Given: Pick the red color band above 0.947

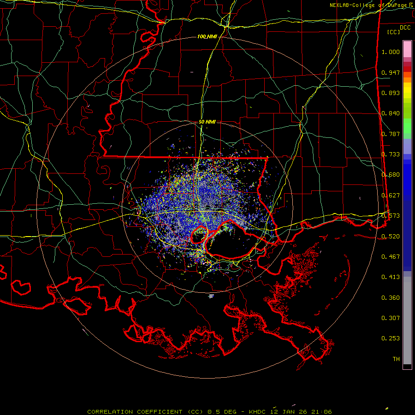Looking at the screenshot, I should point(407,69).
